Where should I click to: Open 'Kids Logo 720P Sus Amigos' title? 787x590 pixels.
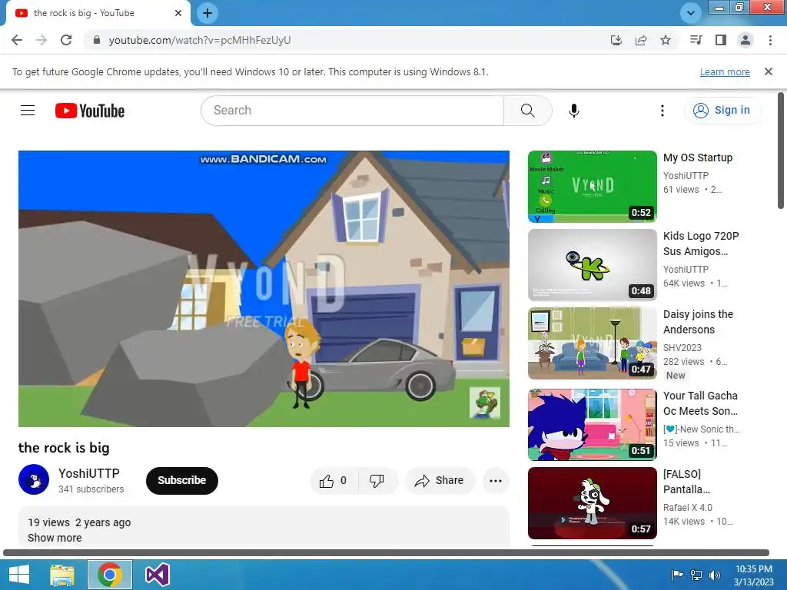tap(701, 244)
